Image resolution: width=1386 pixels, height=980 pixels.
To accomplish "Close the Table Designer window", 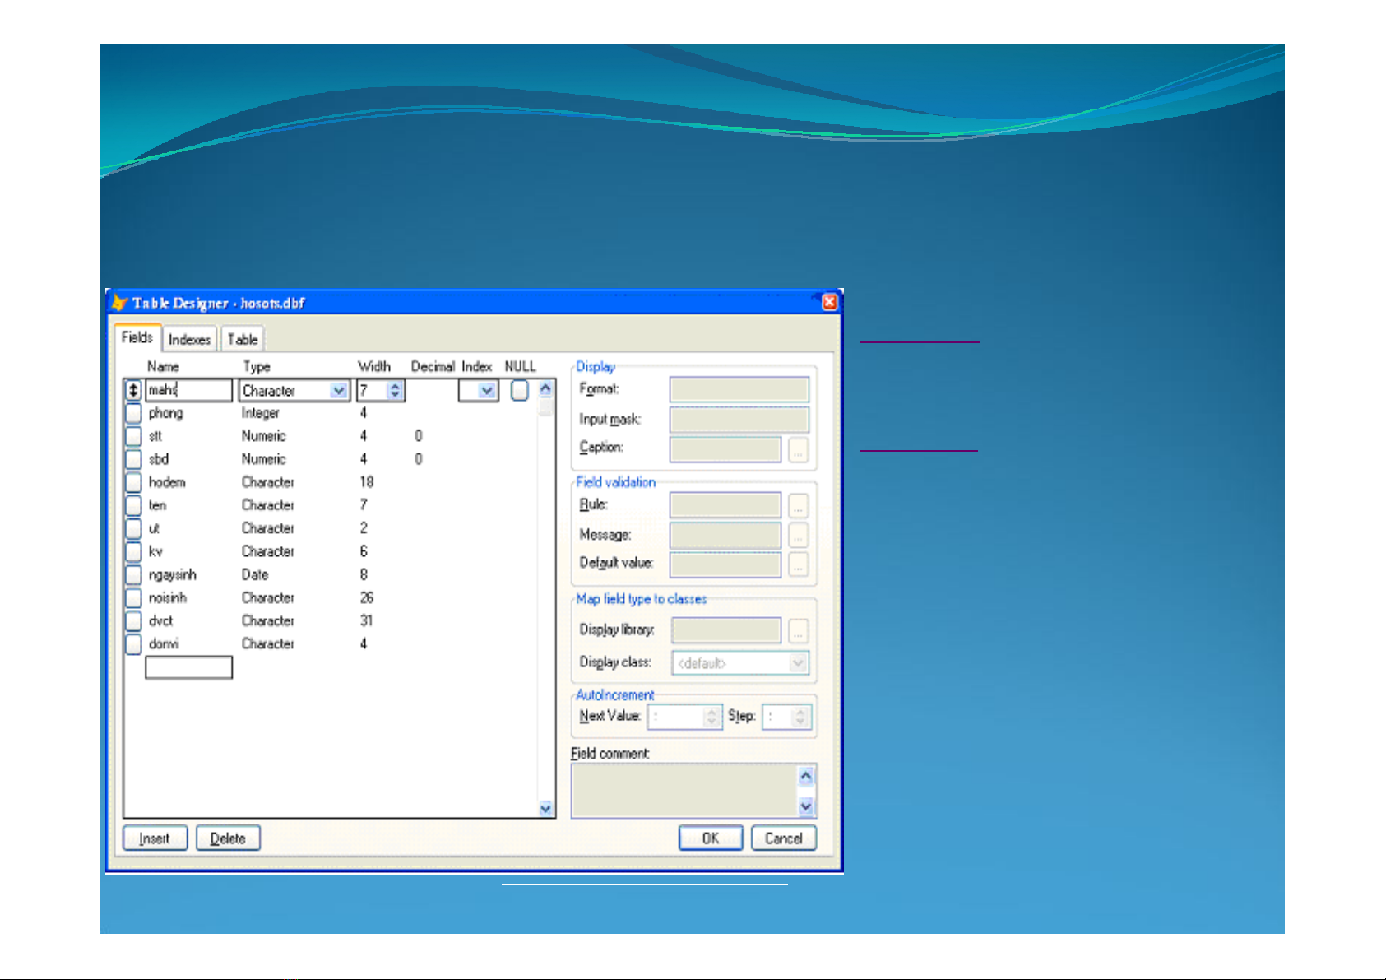I will point(829,302).
